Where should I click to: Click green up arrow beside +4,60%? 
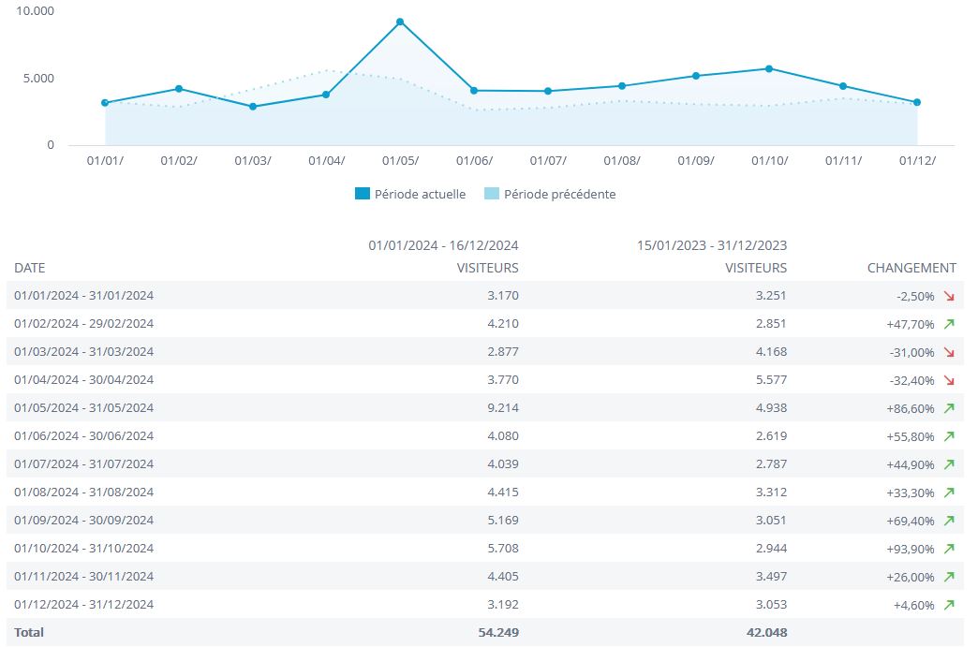(949, 605)
